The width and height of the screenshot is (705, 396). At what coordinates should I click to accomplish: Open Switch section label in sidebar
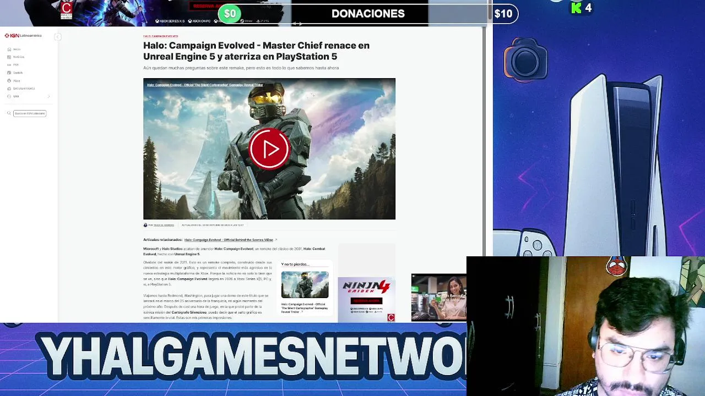tap(18, 73)
